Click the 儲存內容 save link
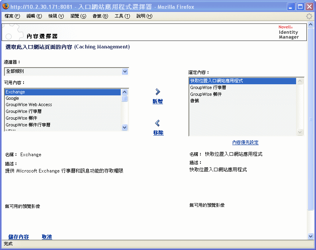 coord(19,237)
